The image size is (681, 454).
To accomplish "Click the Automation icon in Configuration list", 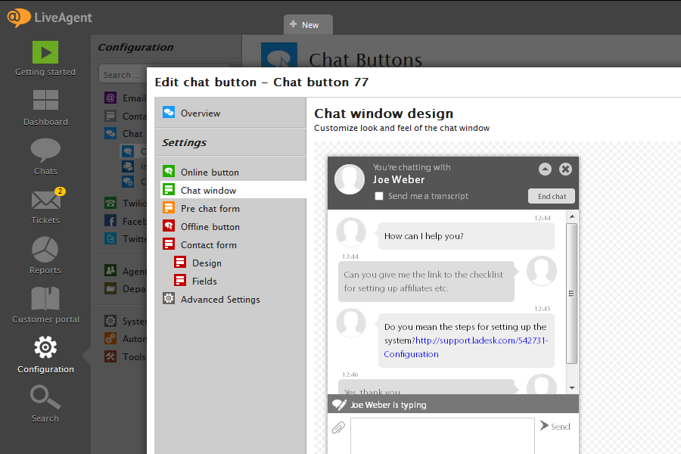I will pyautogui.click(x=110, y=338).
